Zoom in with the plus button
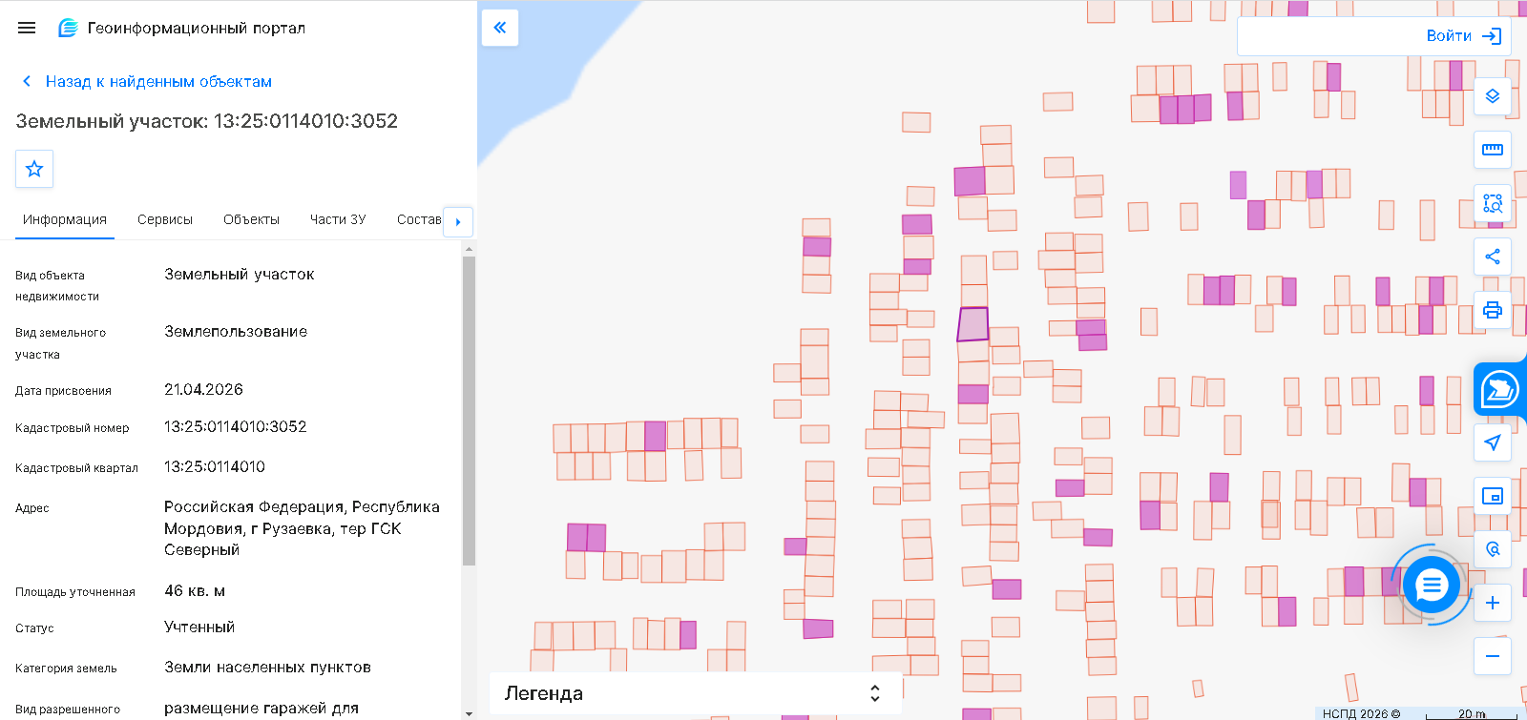 (x=1493, y=603)
